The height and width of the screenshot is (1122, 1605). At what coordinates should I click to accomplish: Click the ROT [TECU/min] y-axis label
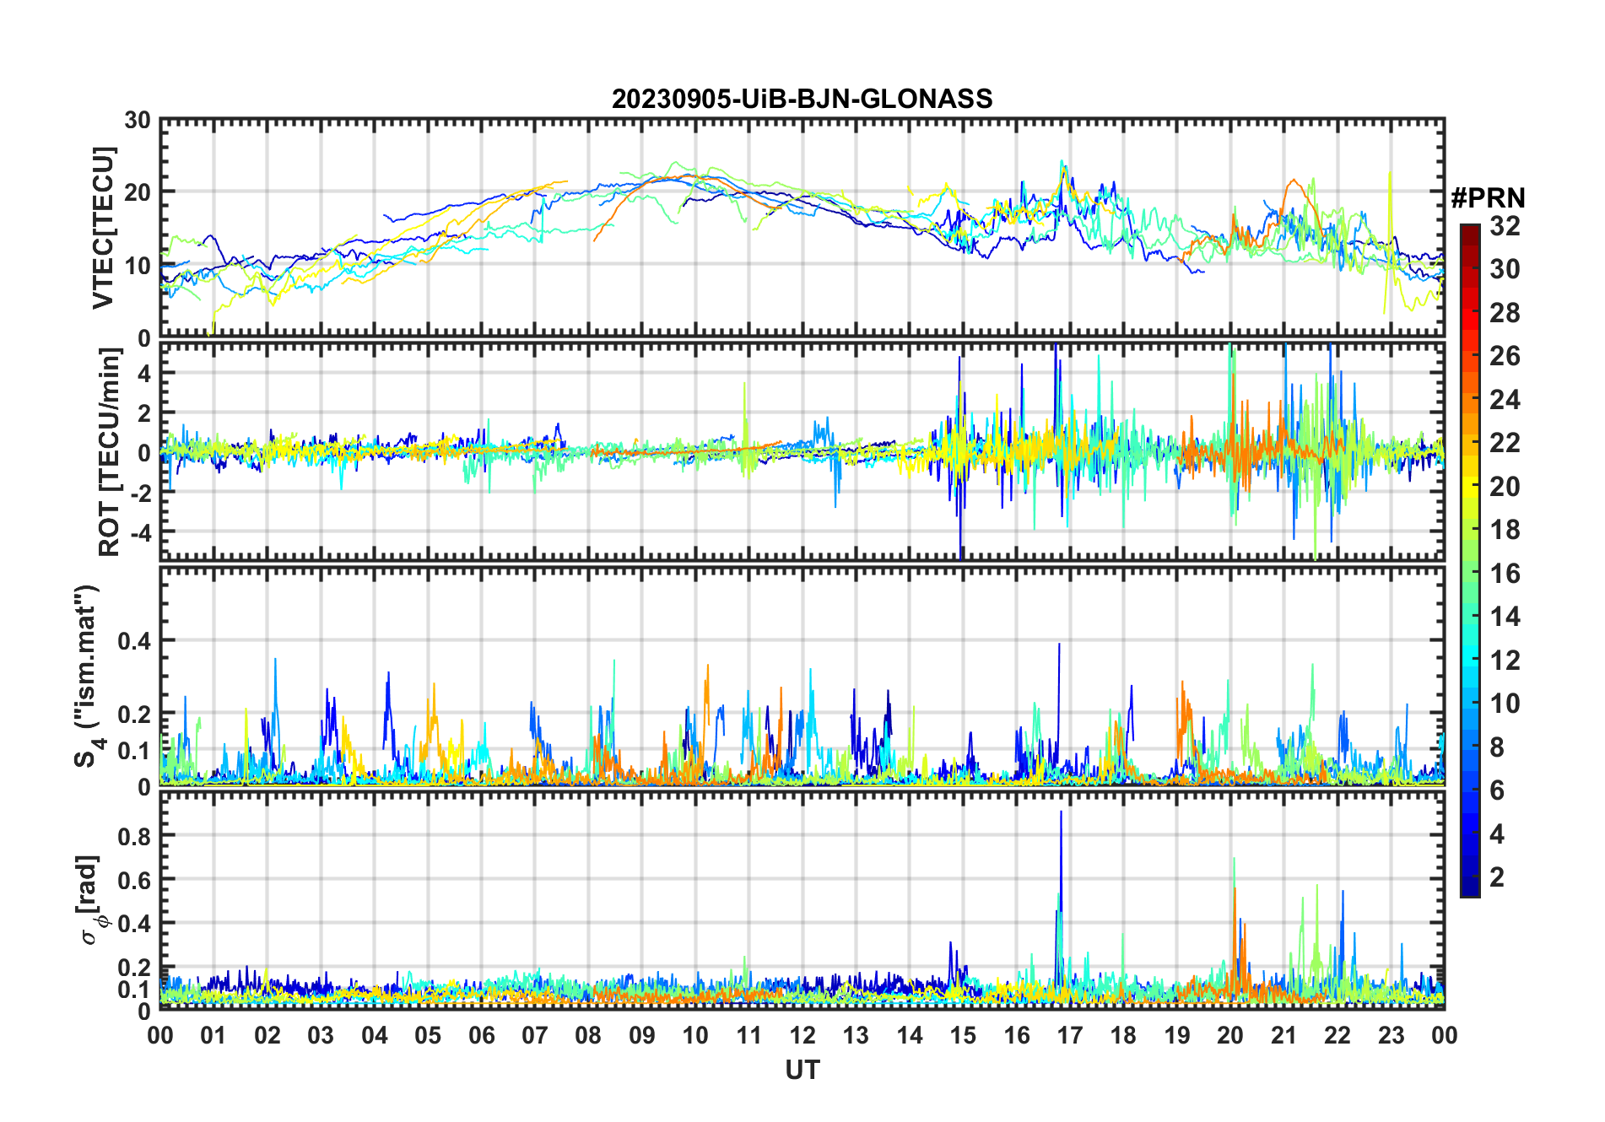point(109,451)
